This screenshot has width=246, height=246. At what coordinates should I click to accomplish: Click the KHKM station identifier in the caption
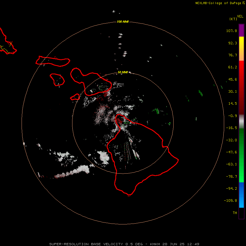[x=155, y=244]
